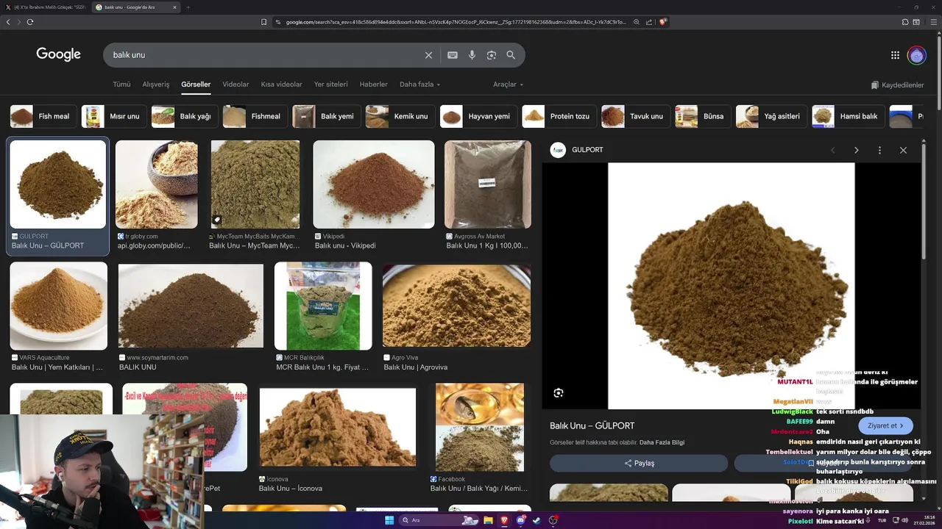Open the VARS Aquaculture image result
Image resolution: width=942 pixels, height=529 pixels.
point(58,306)
